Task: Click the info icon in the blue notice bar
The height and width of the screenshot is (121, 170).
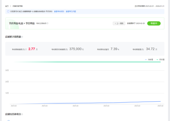Action: pyautogui.click(x=8, y=11)
